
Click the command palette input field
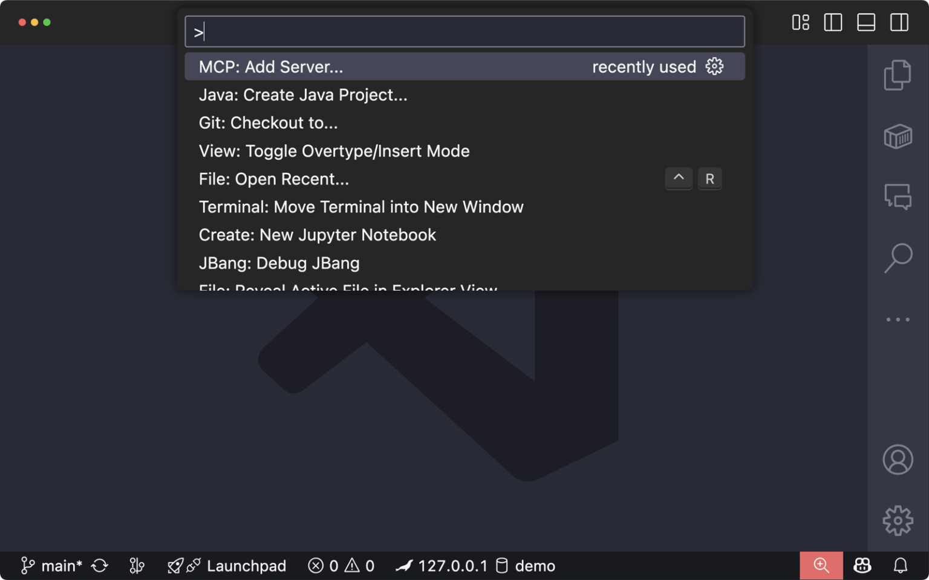[464, 31]
